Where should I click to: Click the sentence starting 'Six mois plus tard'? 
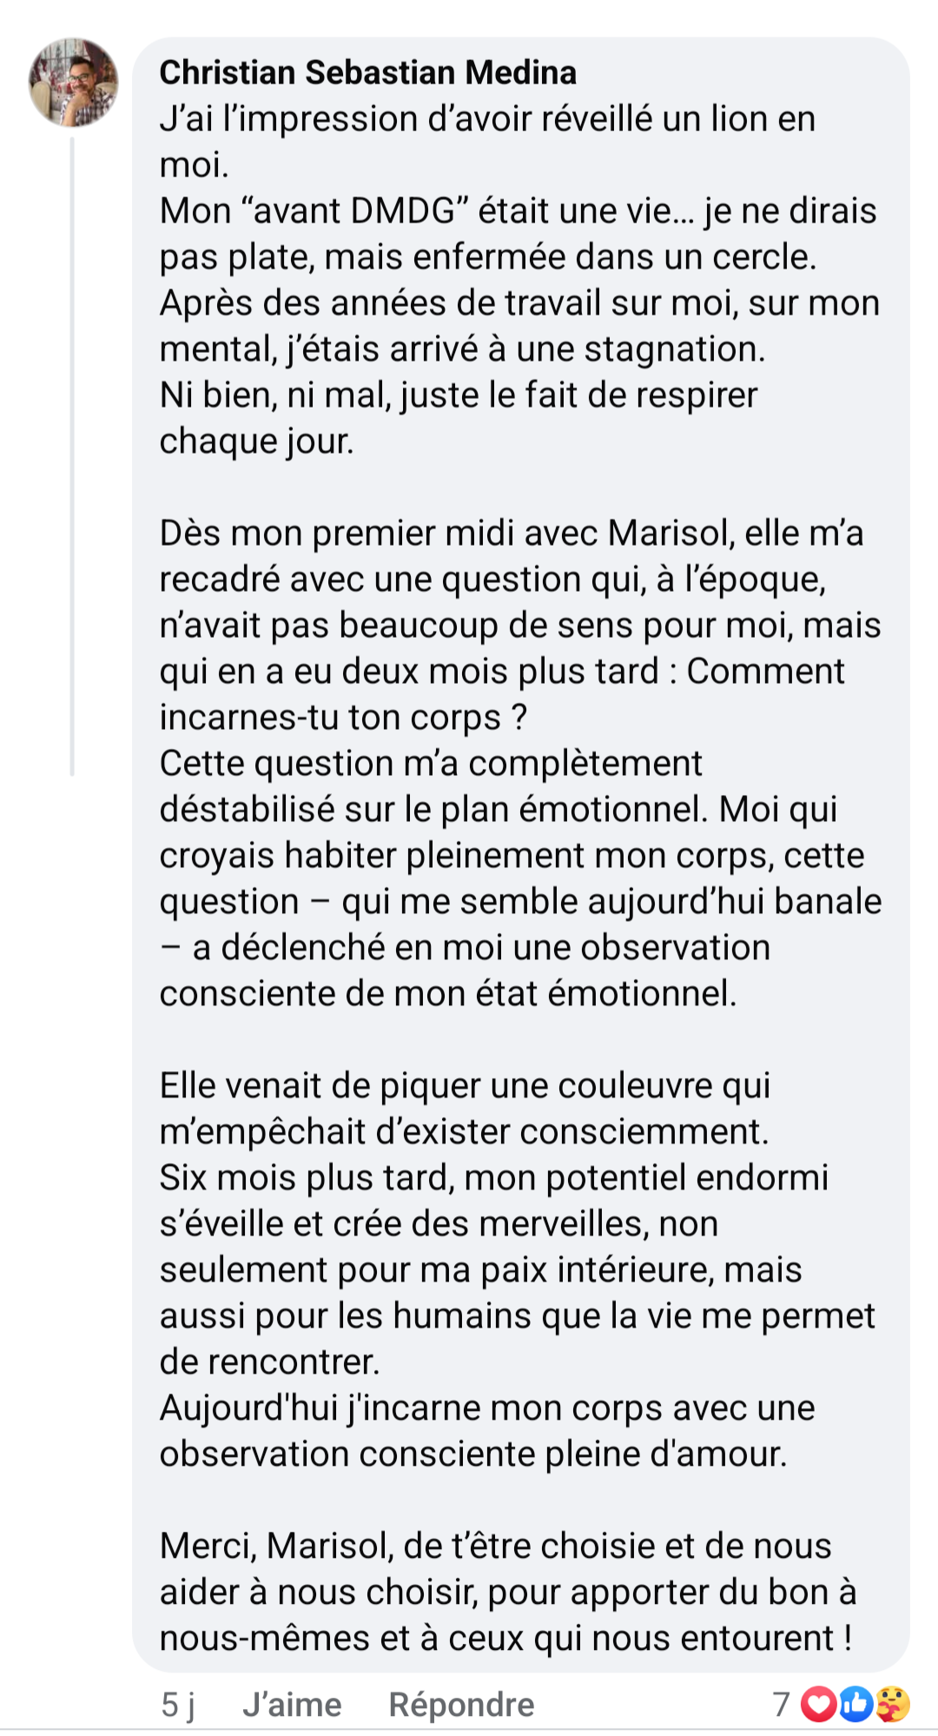click(493, 1178)
